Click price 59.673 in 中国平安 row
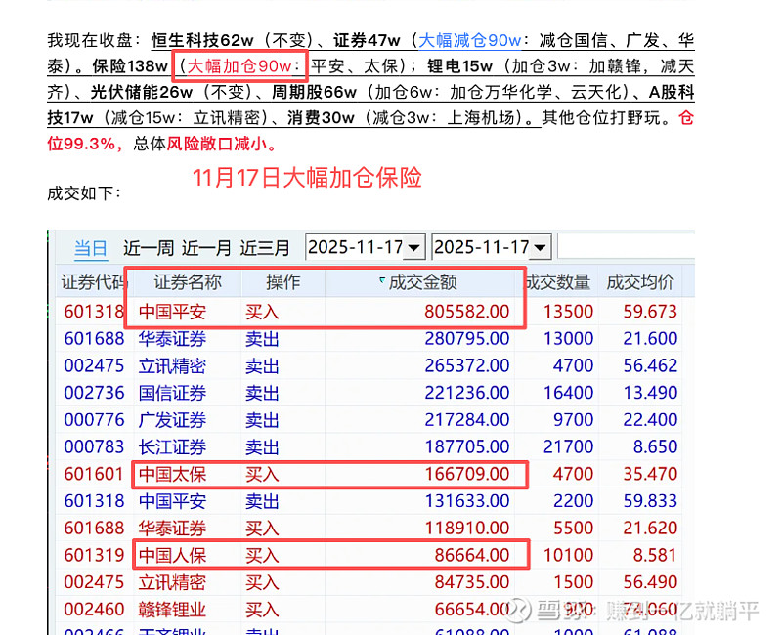 point(650,312)
